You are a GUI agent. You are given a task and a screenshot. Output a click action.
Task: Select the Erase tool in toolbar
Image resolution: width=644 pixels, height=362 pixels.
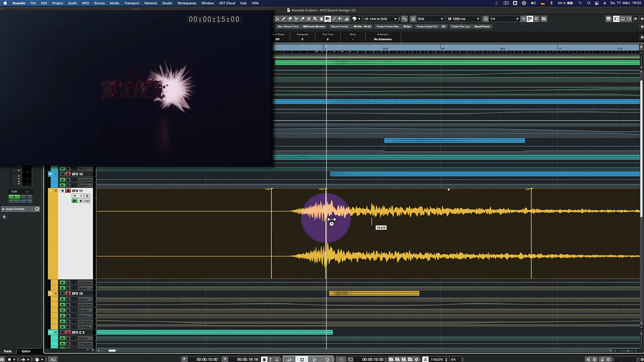[x=290, y=19]
